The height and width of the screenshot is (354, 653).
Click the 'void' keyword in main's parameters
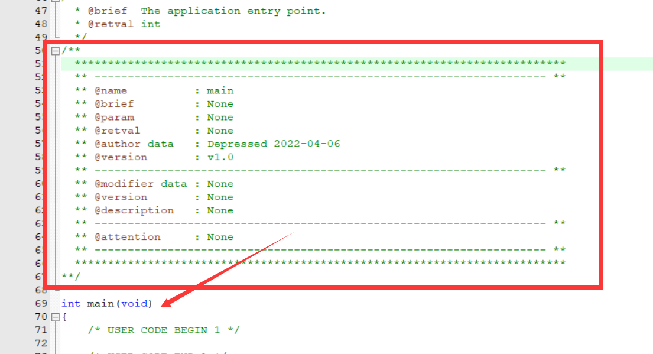pos(134,304)
